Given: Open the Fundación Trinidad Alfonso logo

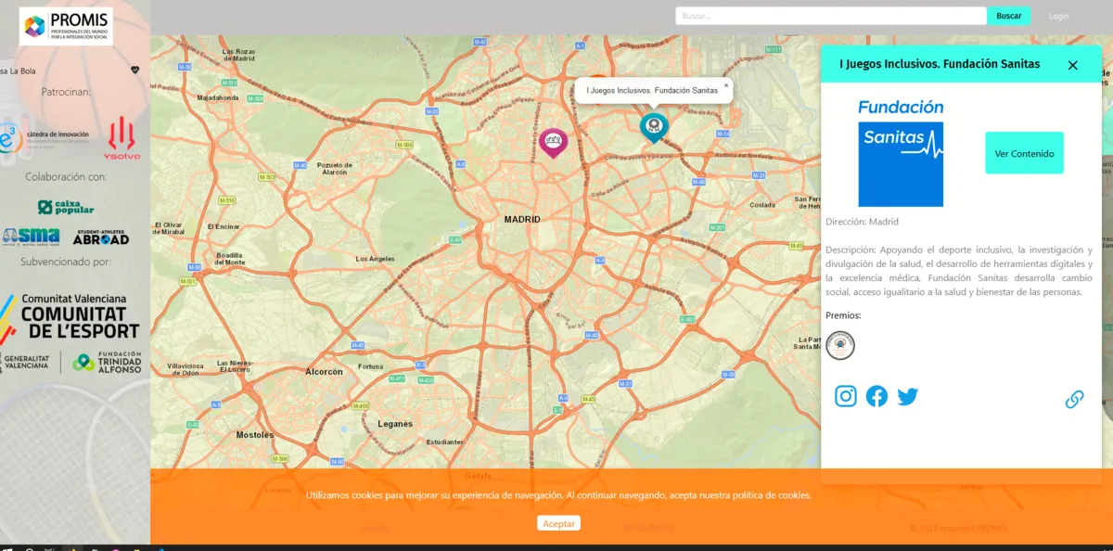Looking at the screenshot, I should click(x=108, y=362).
